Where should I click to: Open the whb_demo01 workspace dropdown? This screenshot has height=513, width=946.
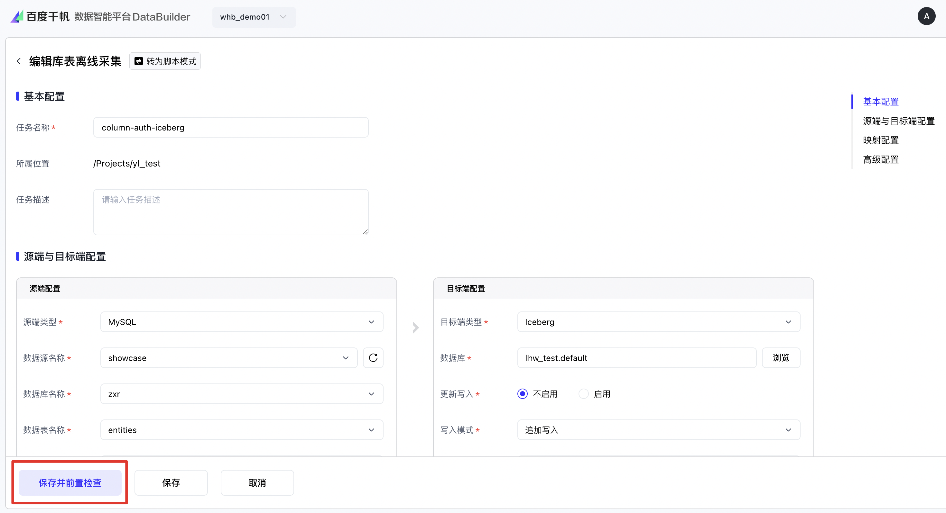254,17
